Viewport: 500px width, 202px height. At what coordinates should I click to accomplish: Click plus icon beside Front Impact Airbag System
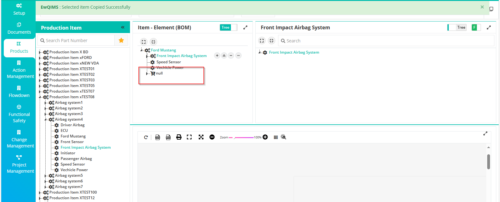pos(217,55)
